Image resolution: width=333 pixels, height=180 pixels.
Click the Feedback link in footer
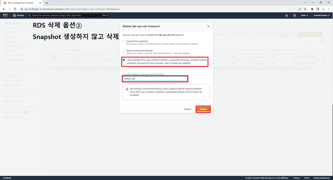pyautogui.click(x=7, y=178)
